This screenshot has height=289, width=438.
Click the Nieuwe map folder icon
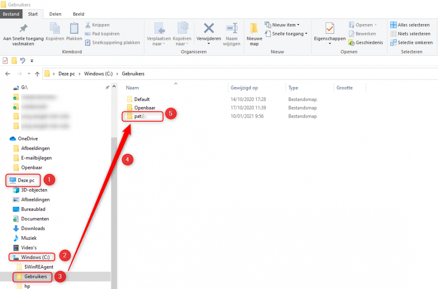tap(254, 28)
